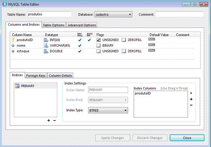Remove the selected index with the minus icon below the index list
Image resolution: width=211 pixels, height=147 pixels.
(x=54, y=120)
